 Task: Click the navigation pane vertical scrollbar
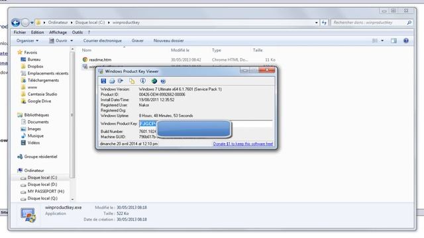(x=72, y=114)
